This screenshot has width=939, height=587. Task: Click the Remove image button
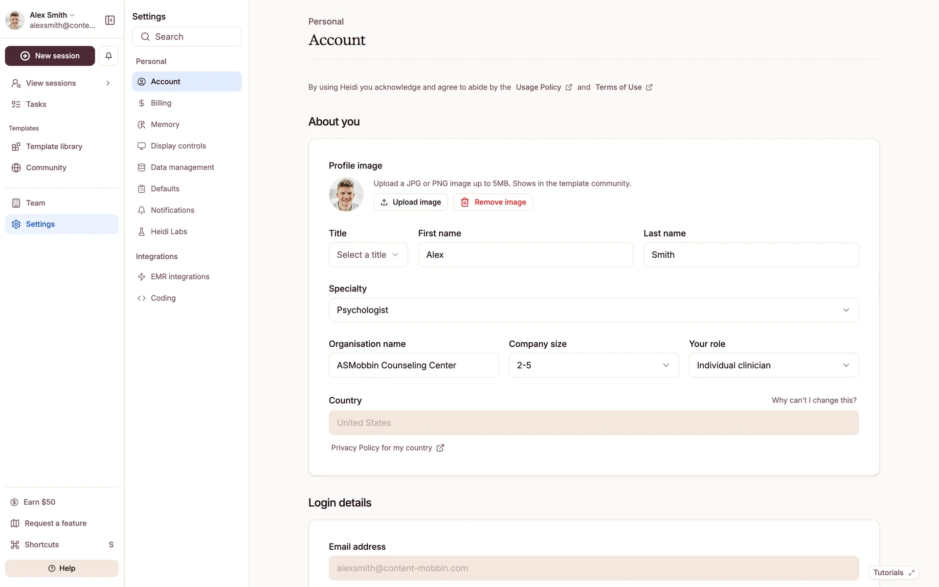click(x=493, y=202)
